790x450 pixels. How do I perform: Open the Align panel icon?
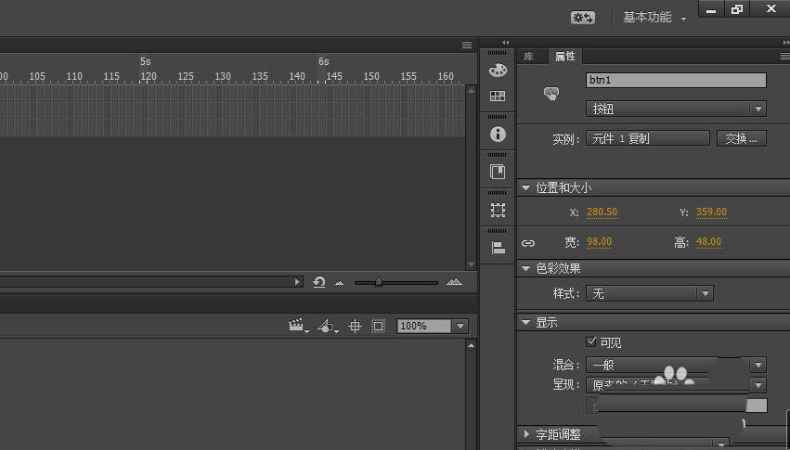tap(498, 248)
